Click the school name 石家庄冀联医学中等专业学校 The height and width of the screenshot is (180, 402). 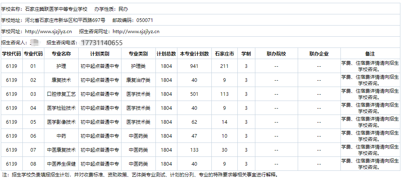point(56,9)
